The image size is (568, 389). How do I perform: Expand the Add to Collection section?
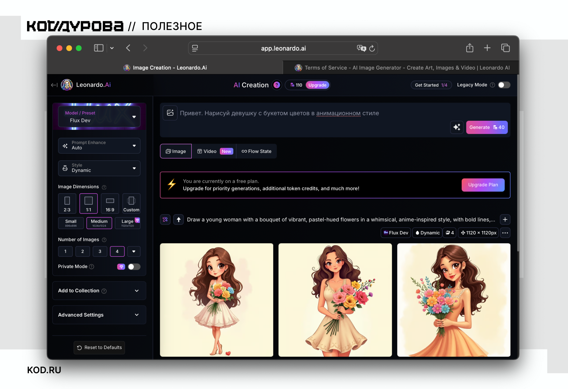click(99, 291)
